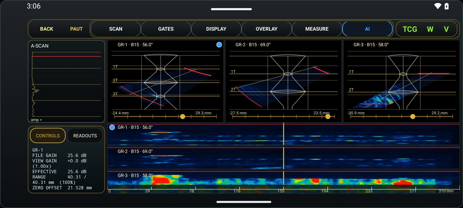Adjust GR-3 sector position slider knob
Image resolution: width=463 pixels, height=208 pixels.
click(x=413, y=116)
